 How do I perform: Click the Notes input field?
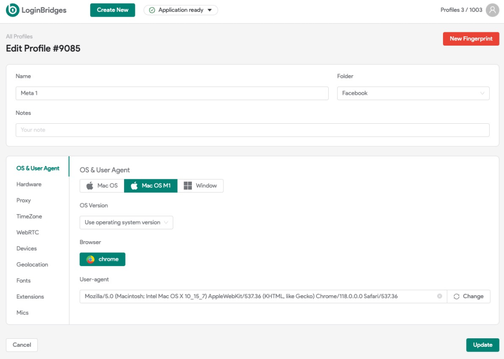click(x=252, y=130)
